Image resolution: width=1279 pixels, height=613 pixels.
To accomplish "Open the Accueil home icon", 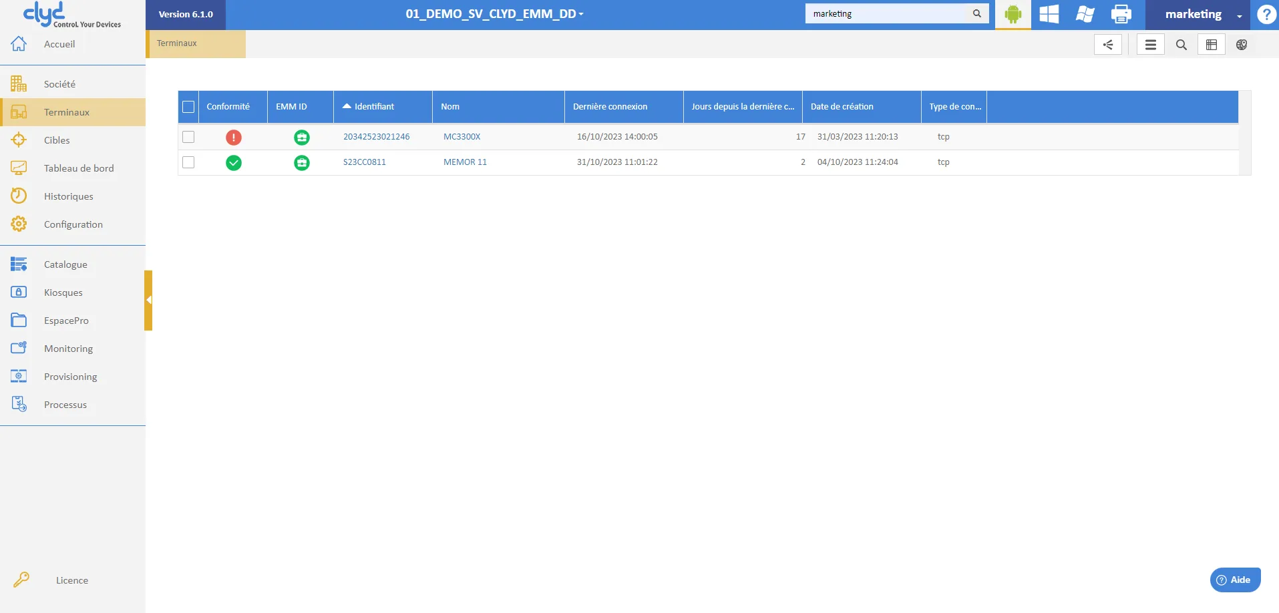I will [19, 44].
